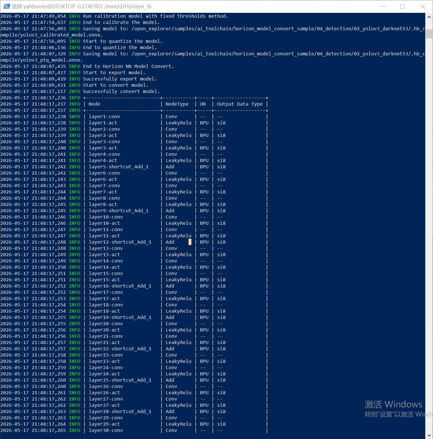Click the 'Output Data Type' column header
Image resolution: width=433 pixels, height=439 pixels.
(x=240, y=104)
